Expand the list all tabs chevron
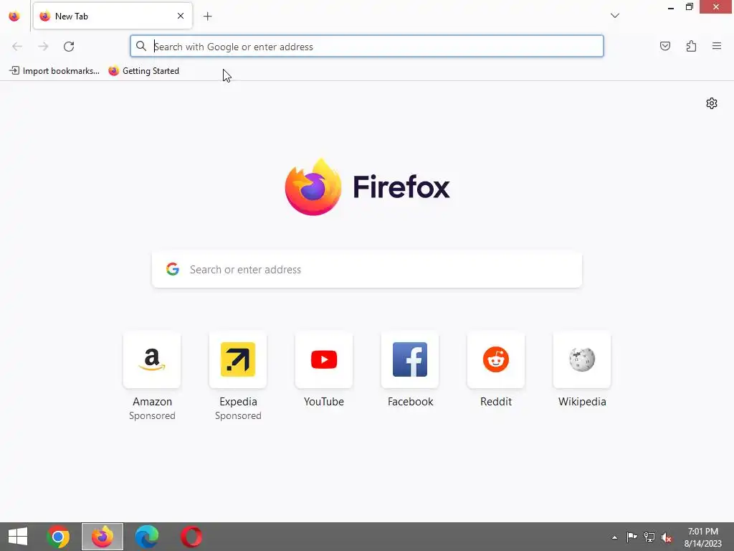This screenshot has height=551, width=734. pos(614,16)
